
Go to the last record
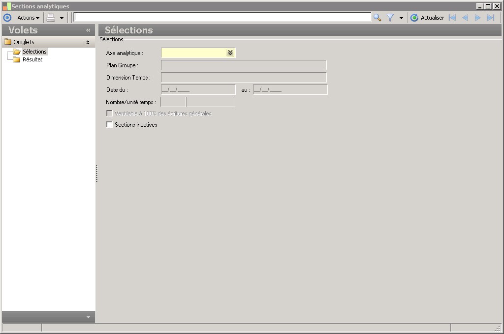pyautogui.click(x=491, y=18)
